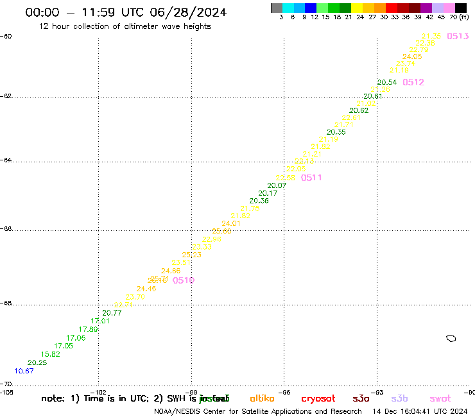Select the bright red swatch in the legend
475x417 pixels.
coord(392,8)
